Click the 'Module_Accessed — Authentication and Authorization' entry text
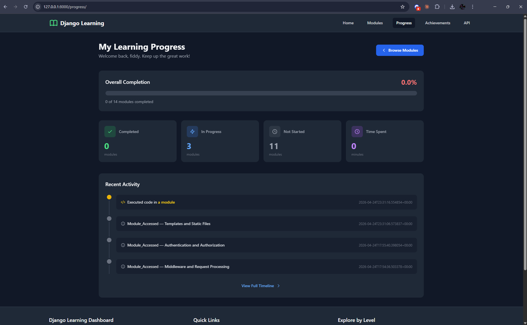This screenshot has height=325, width=527. pos(176,245)
